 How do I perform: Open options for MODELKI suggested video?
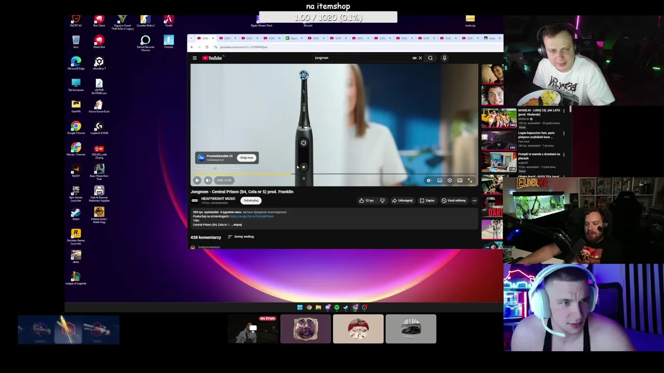pyautogui.click(x=564, y=111)
